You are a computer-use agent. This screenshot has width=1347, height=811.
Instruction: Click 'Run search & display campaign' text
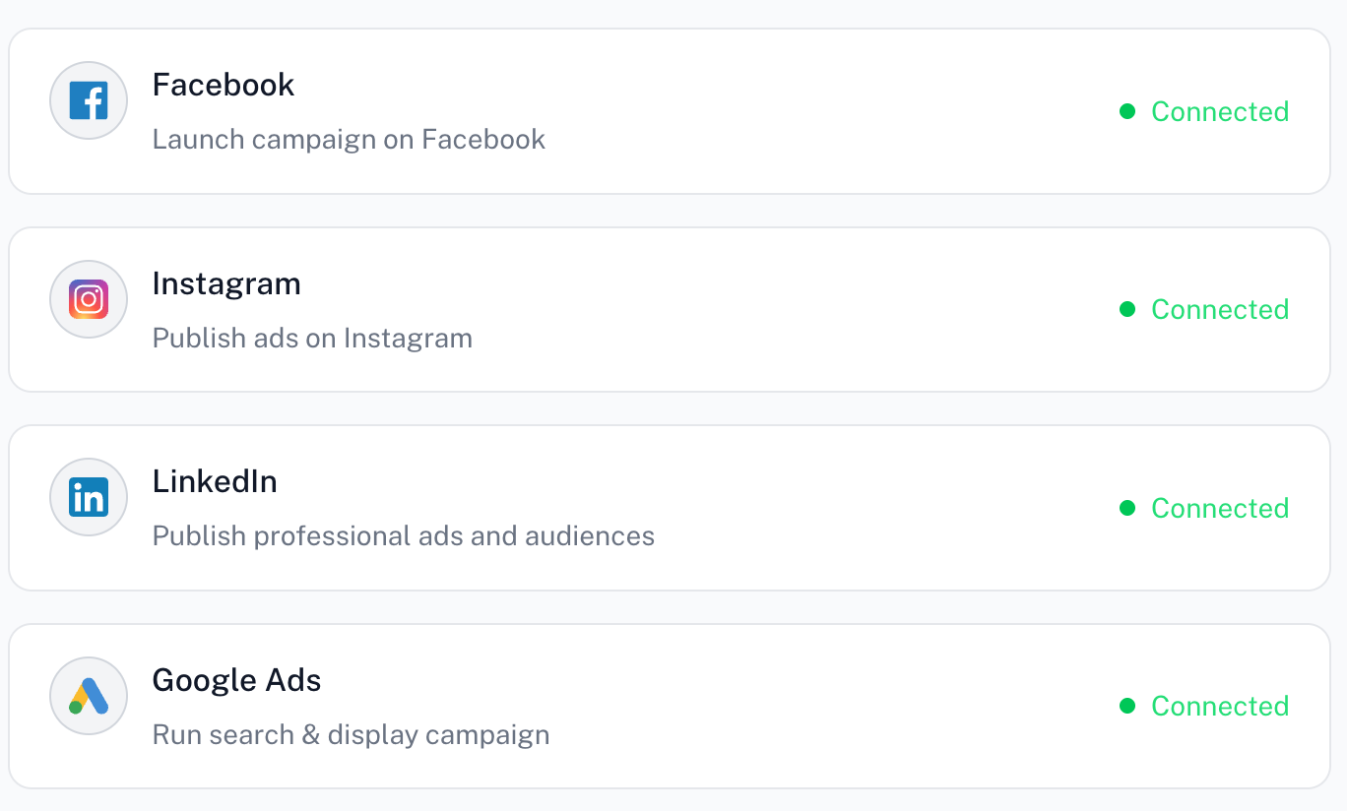[351, 734]
